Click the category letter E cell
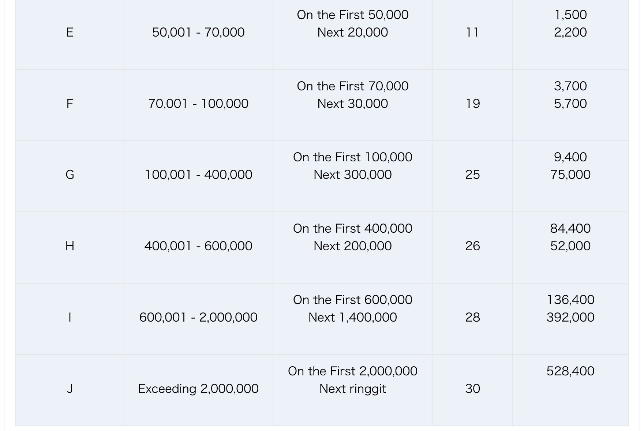Image resolution: width=644 pixels, height=431 pixels. 70,33
